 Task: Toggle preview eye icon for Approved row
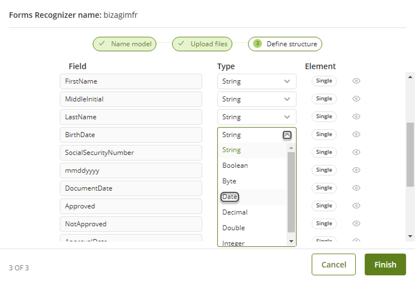(356, 206)
